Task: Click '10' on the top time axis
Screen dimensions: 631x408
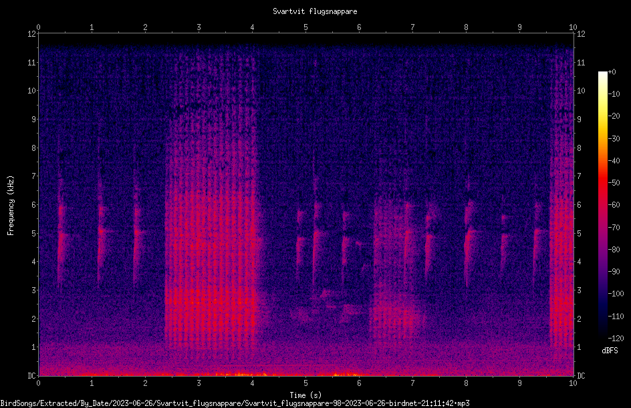Action: click(x=573, y=27)
